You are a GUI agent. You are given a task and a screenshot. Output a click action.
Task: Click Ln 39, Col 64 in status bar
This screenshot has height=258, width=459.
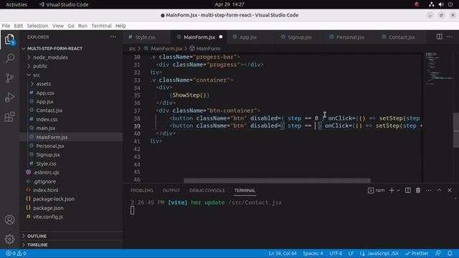(x=283, y=253)
